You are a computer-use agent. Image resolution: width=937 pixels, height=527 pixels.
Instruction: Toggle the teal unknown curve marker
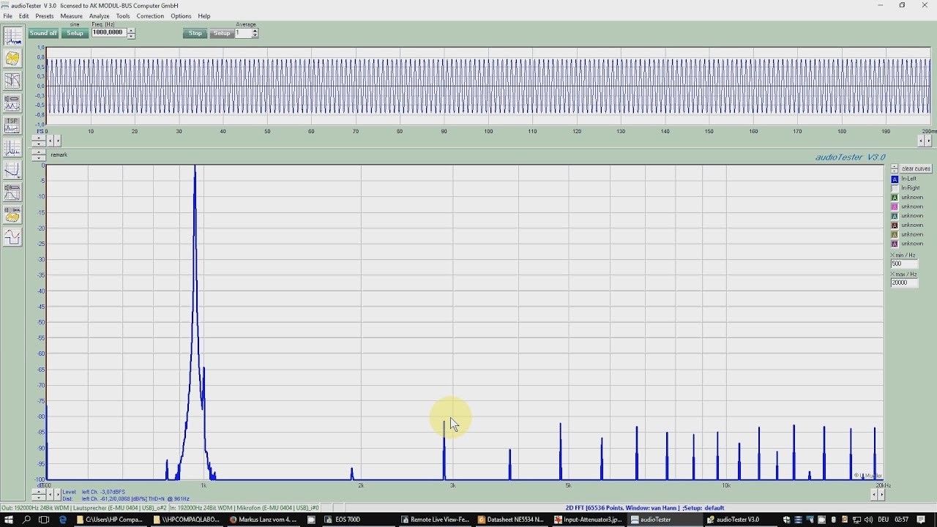(895, 216)
